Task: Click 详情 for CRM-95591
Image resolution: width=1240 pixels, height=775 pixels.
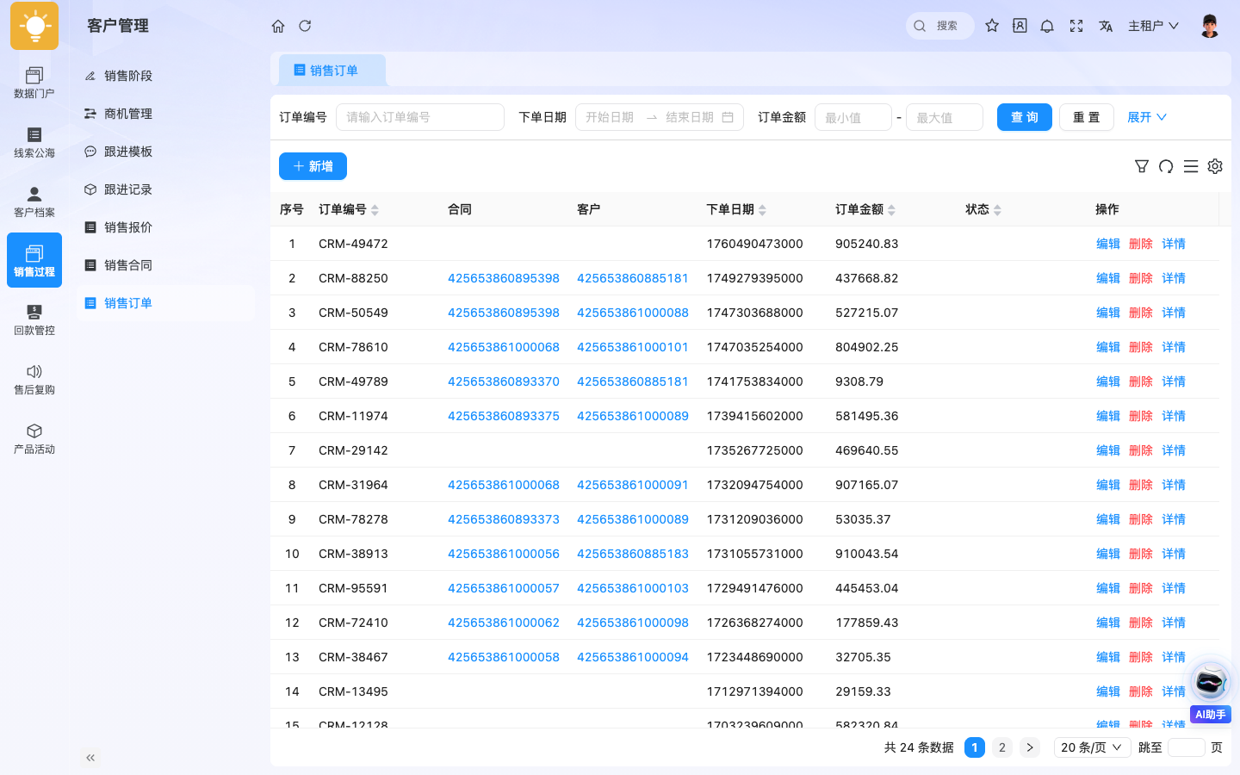Action: click(x=1174, y=588)
